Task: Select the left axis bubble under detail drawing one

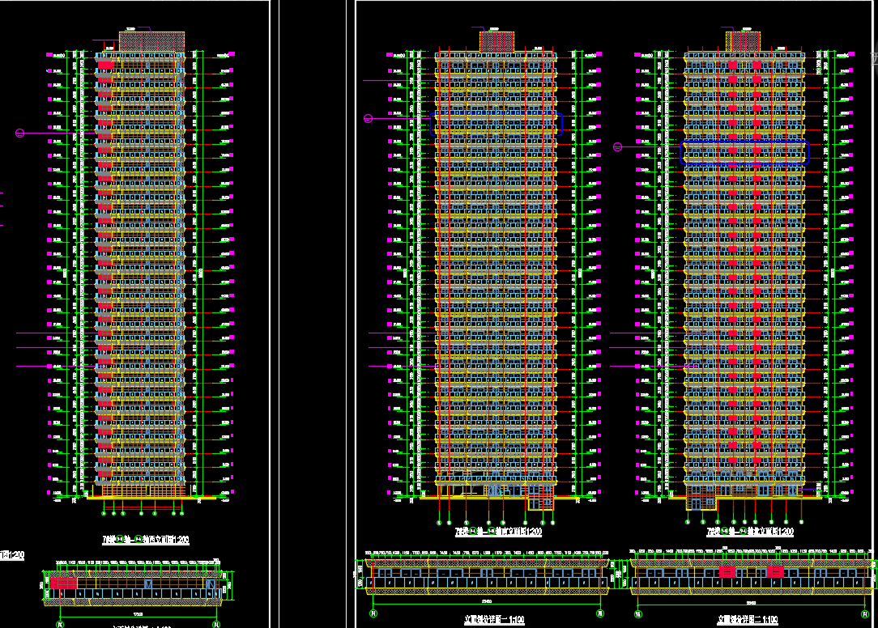Action: (373, 613)
